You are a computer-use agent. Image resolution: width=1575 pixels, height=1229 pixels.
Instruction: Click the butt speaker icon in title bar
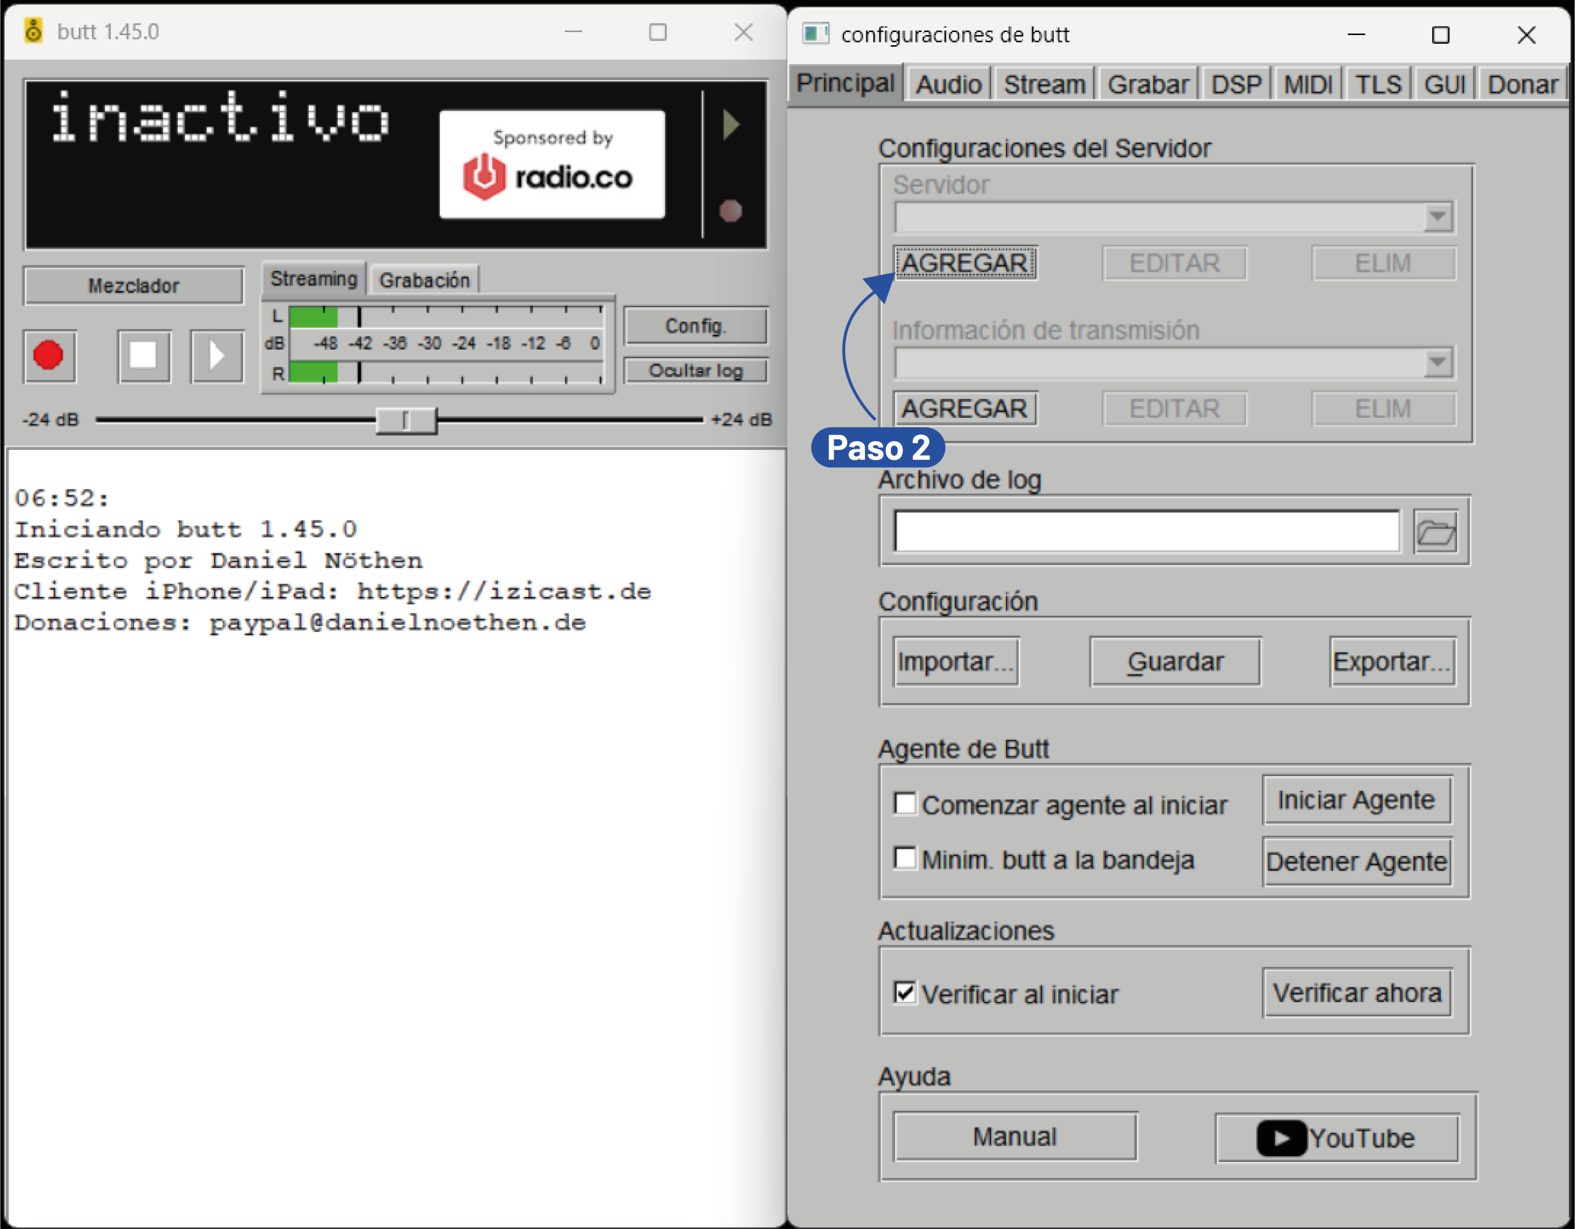pyautogui.click(x=33, y=32)
